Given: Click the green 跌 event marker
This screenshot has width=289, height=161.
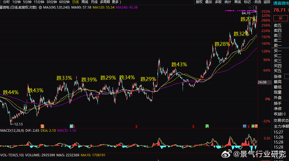Looking at the screenshot, I should coord(207,126).
